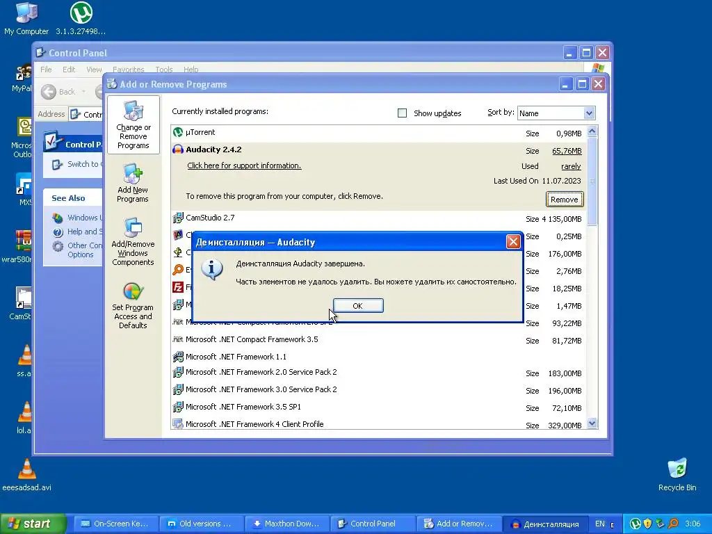The height and width of the screenshot is (534, 712).
Task: Click the EN language indicator
Action: pyautogui.click(x=600, y=524)
